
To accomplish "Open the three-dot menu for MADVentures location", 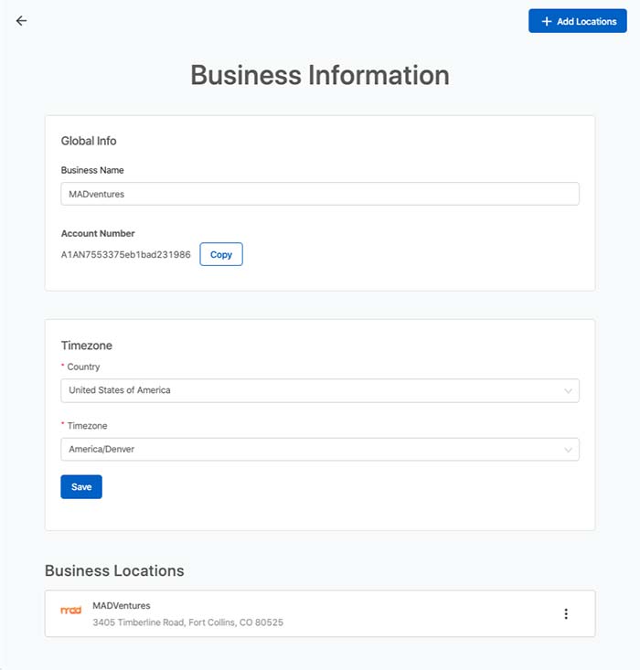I will (566, 614).
